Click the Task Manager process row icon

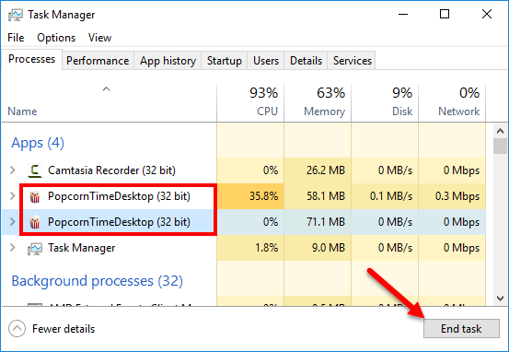pyautogui.click(x=35, y=249)
